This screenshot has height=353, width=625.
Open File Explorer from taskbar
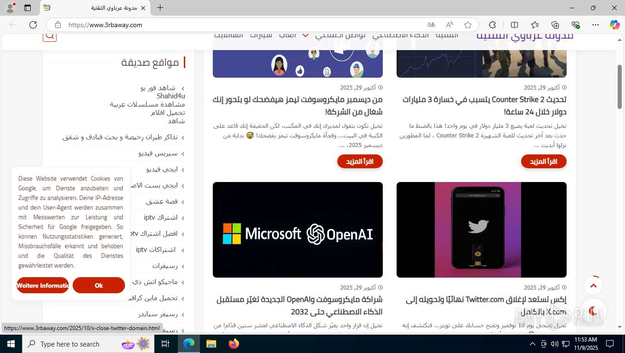pyautogui.click(x=211, y=344)
